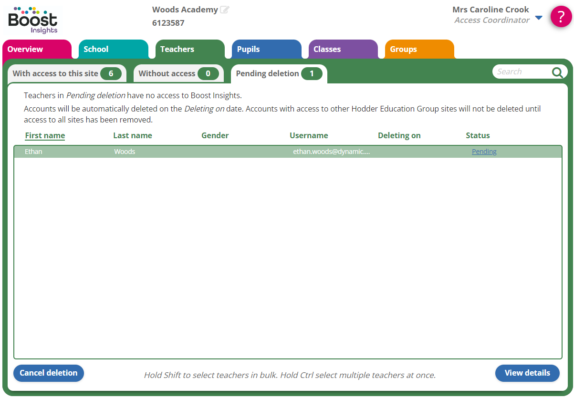Sort by First name column header
The image size is (574, 398).
point(45,135)
